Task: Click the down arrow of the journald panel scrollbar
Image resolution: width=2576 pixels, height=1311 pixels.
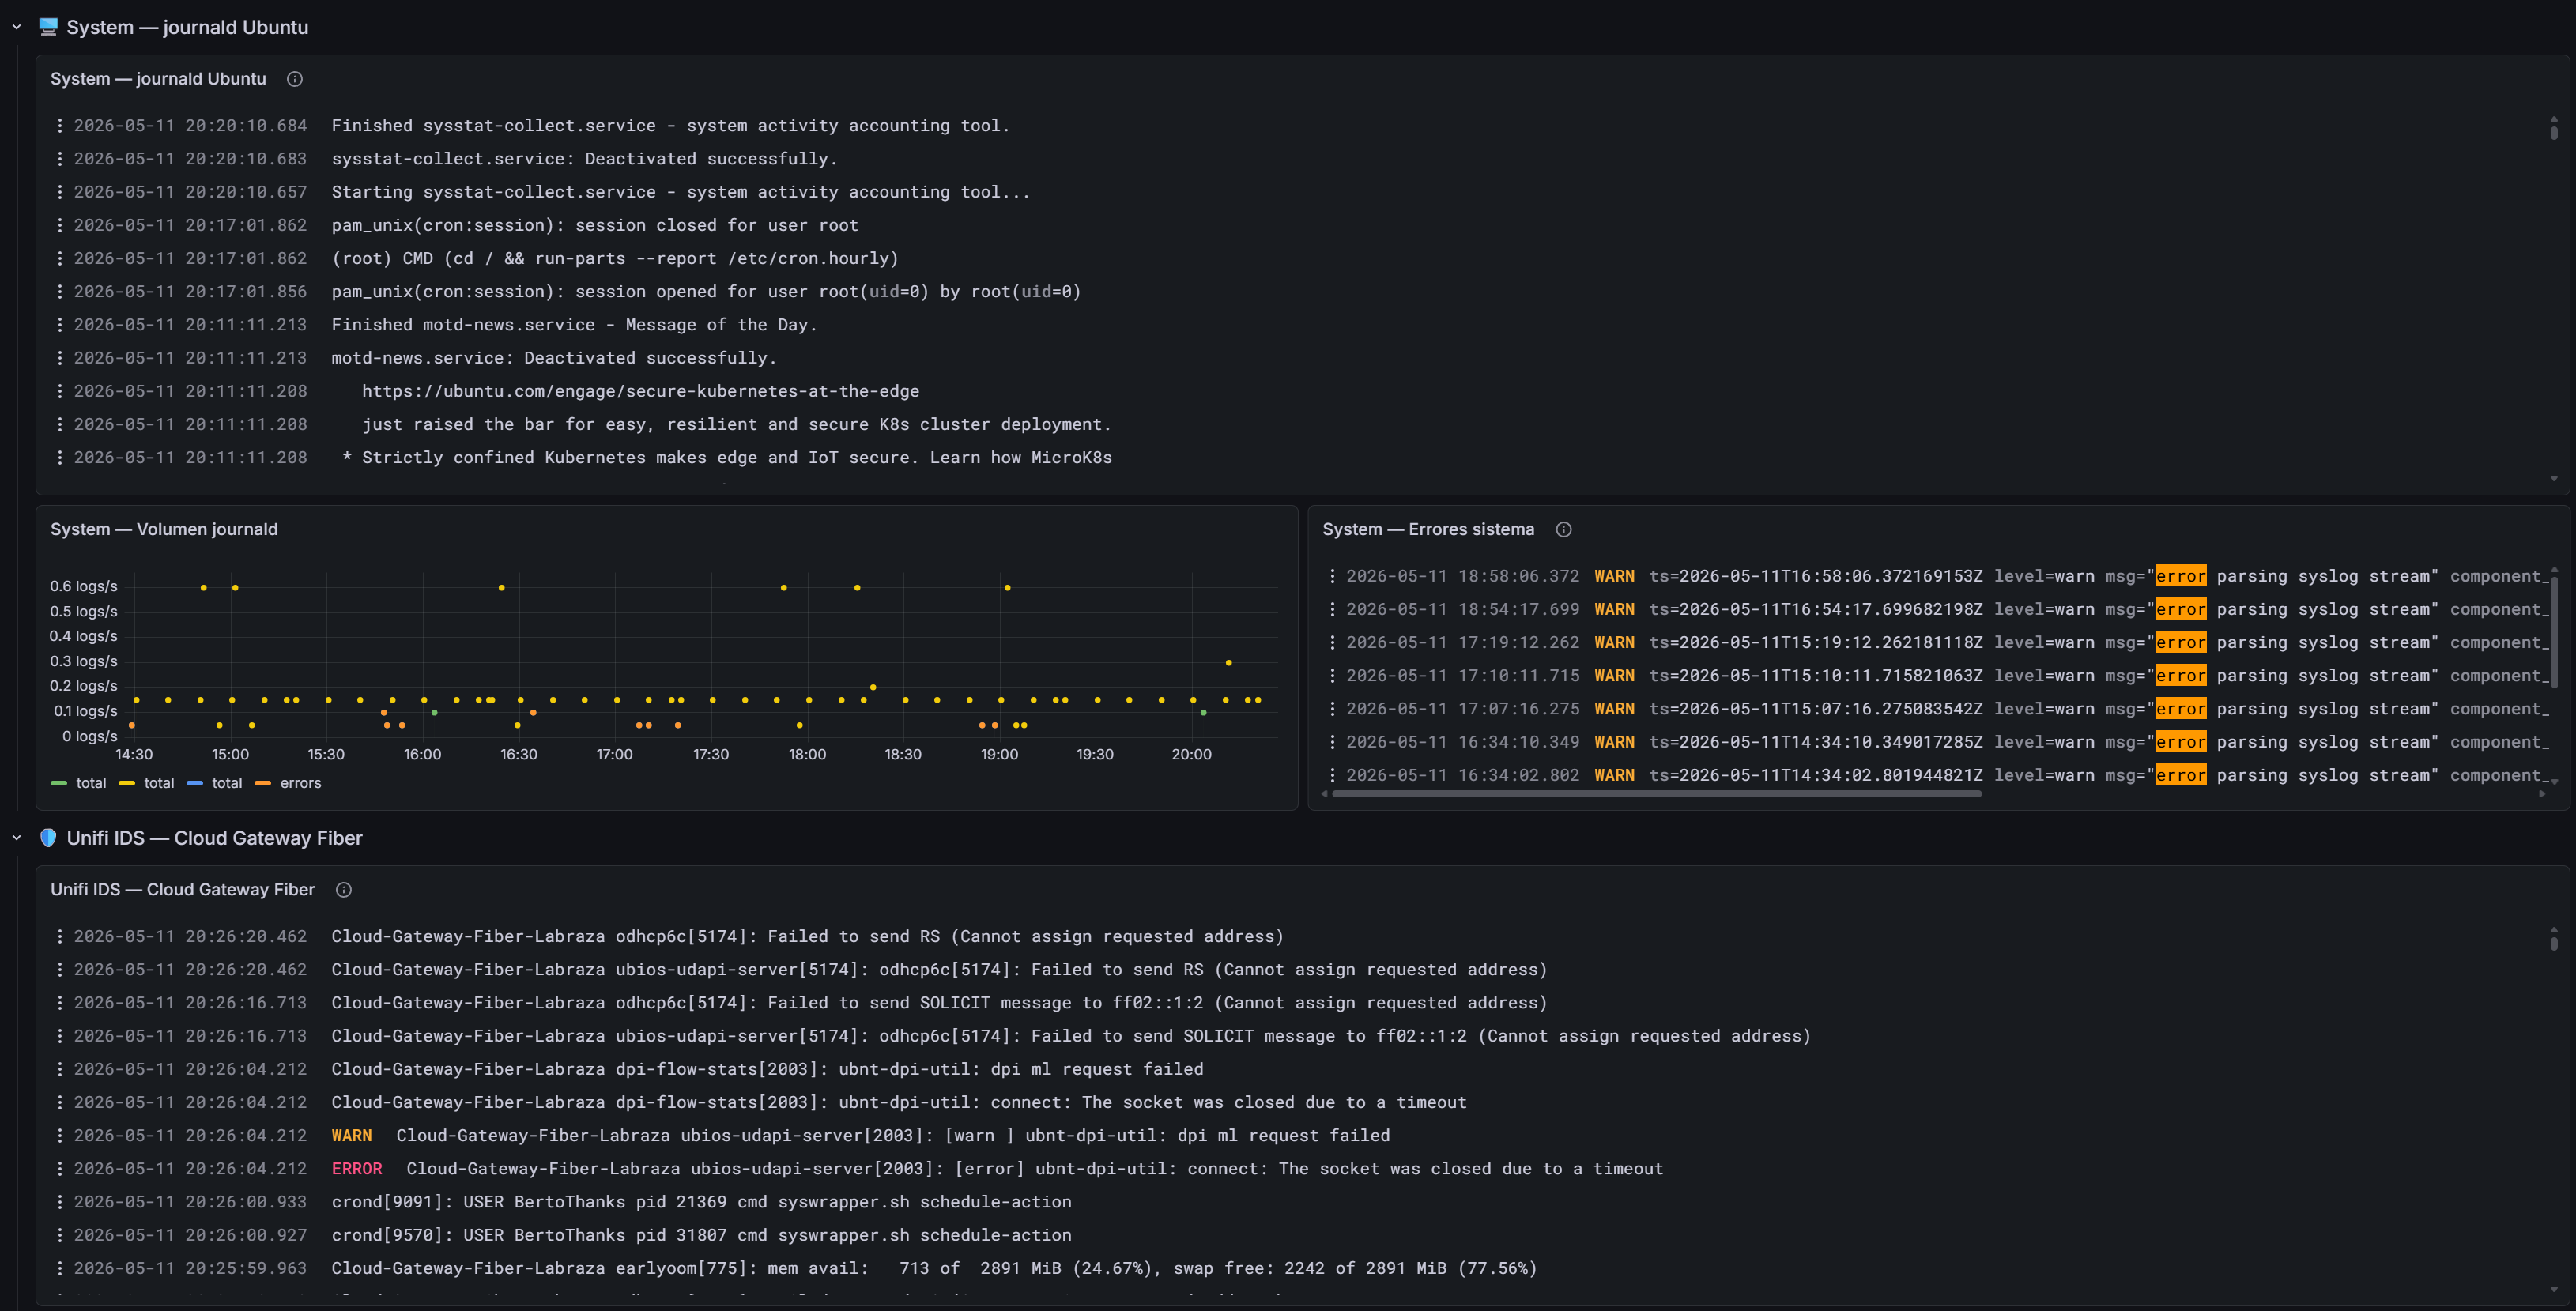Action: pyautogui.click(x=2554, y=479)
